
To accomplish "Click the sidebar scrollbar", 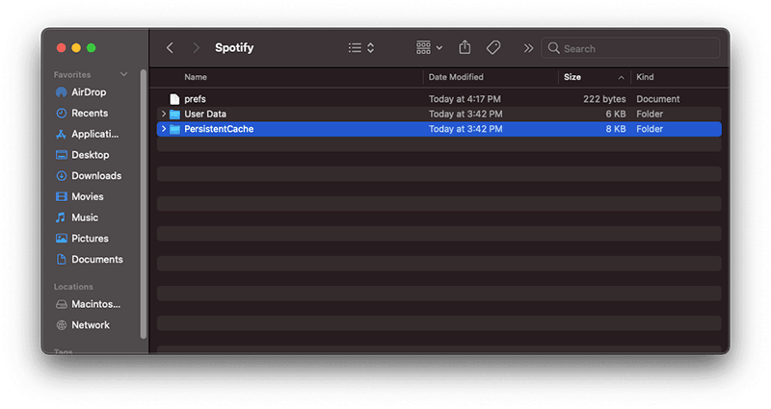I will pos(143,204).
